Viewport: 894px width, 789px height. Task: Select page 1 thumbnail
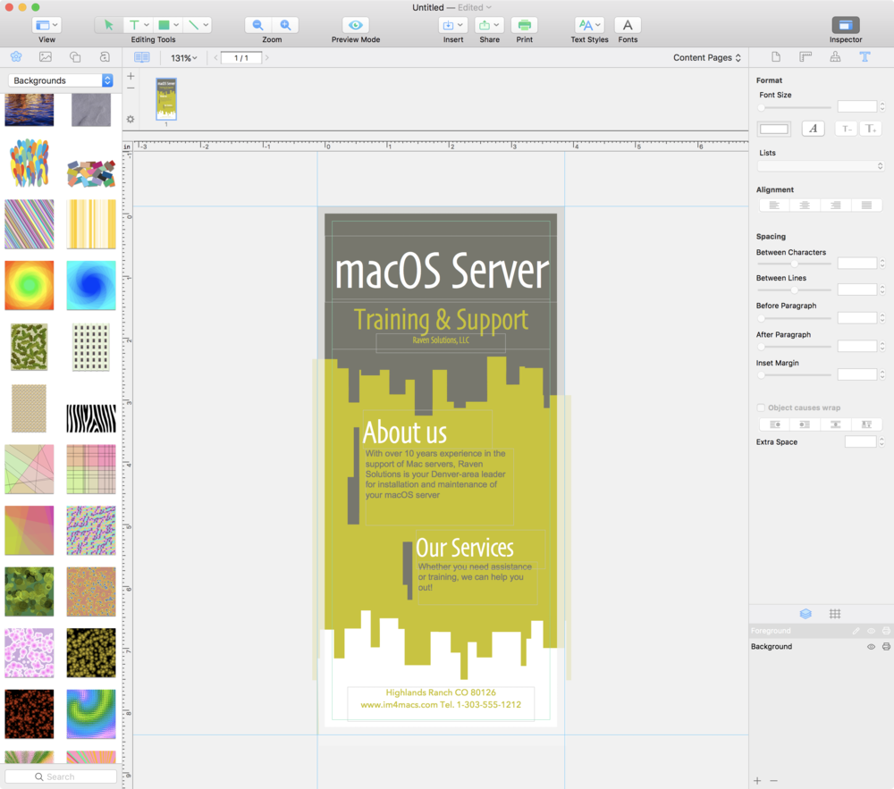166,98
